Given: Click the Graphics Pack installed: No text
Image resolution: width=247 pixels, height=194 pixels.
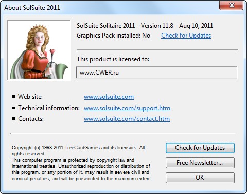Looking at the screenshot, I should [113, 36].
